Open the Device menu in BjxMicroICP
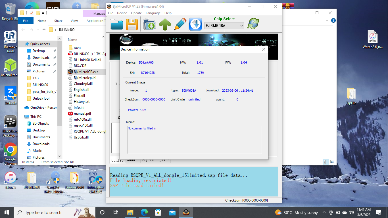 click(x=122, y=13)
